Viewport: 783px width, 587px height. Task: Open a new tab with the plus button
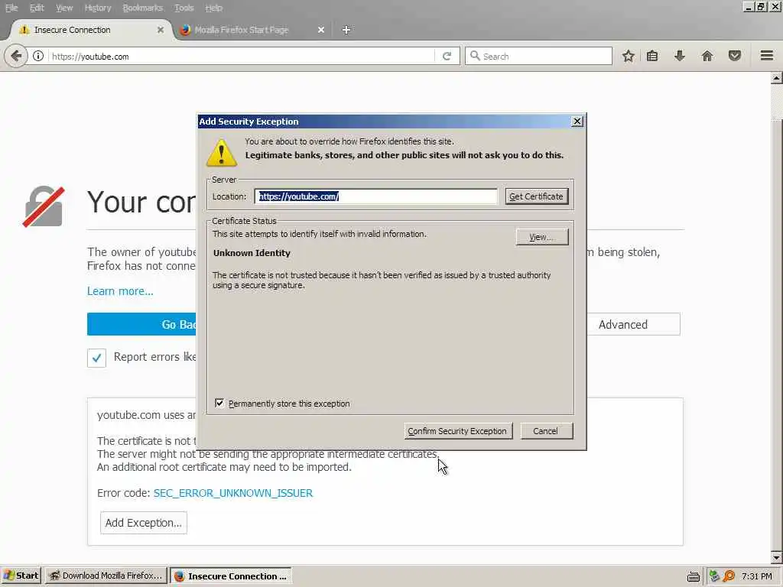coord(346,30)
